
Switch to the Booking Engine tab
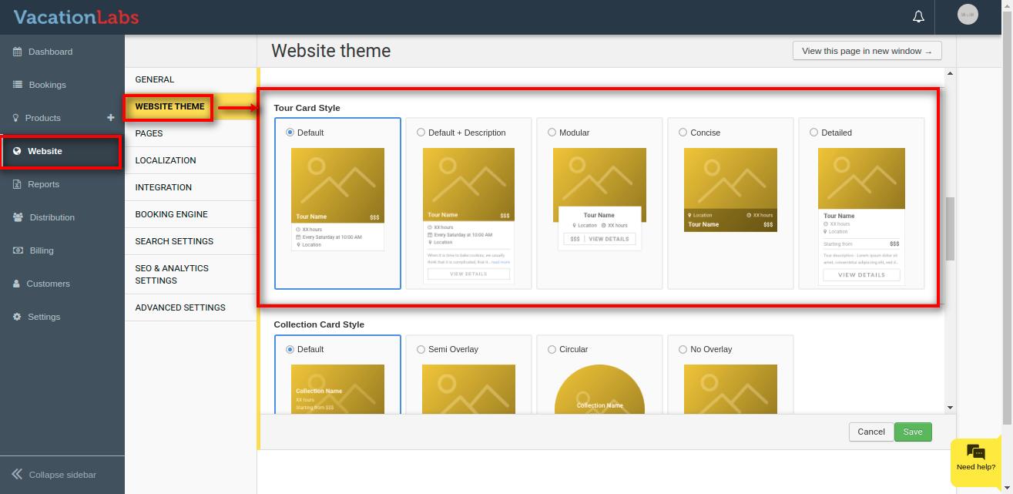tap(171, 214)
